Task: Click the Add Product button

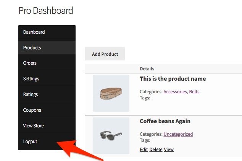Action: (x=105, y=54)
